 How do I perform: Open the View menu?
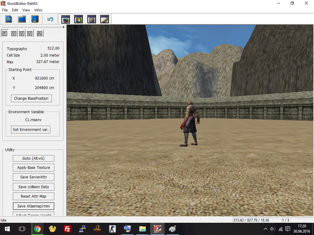(x=26, y=10)
